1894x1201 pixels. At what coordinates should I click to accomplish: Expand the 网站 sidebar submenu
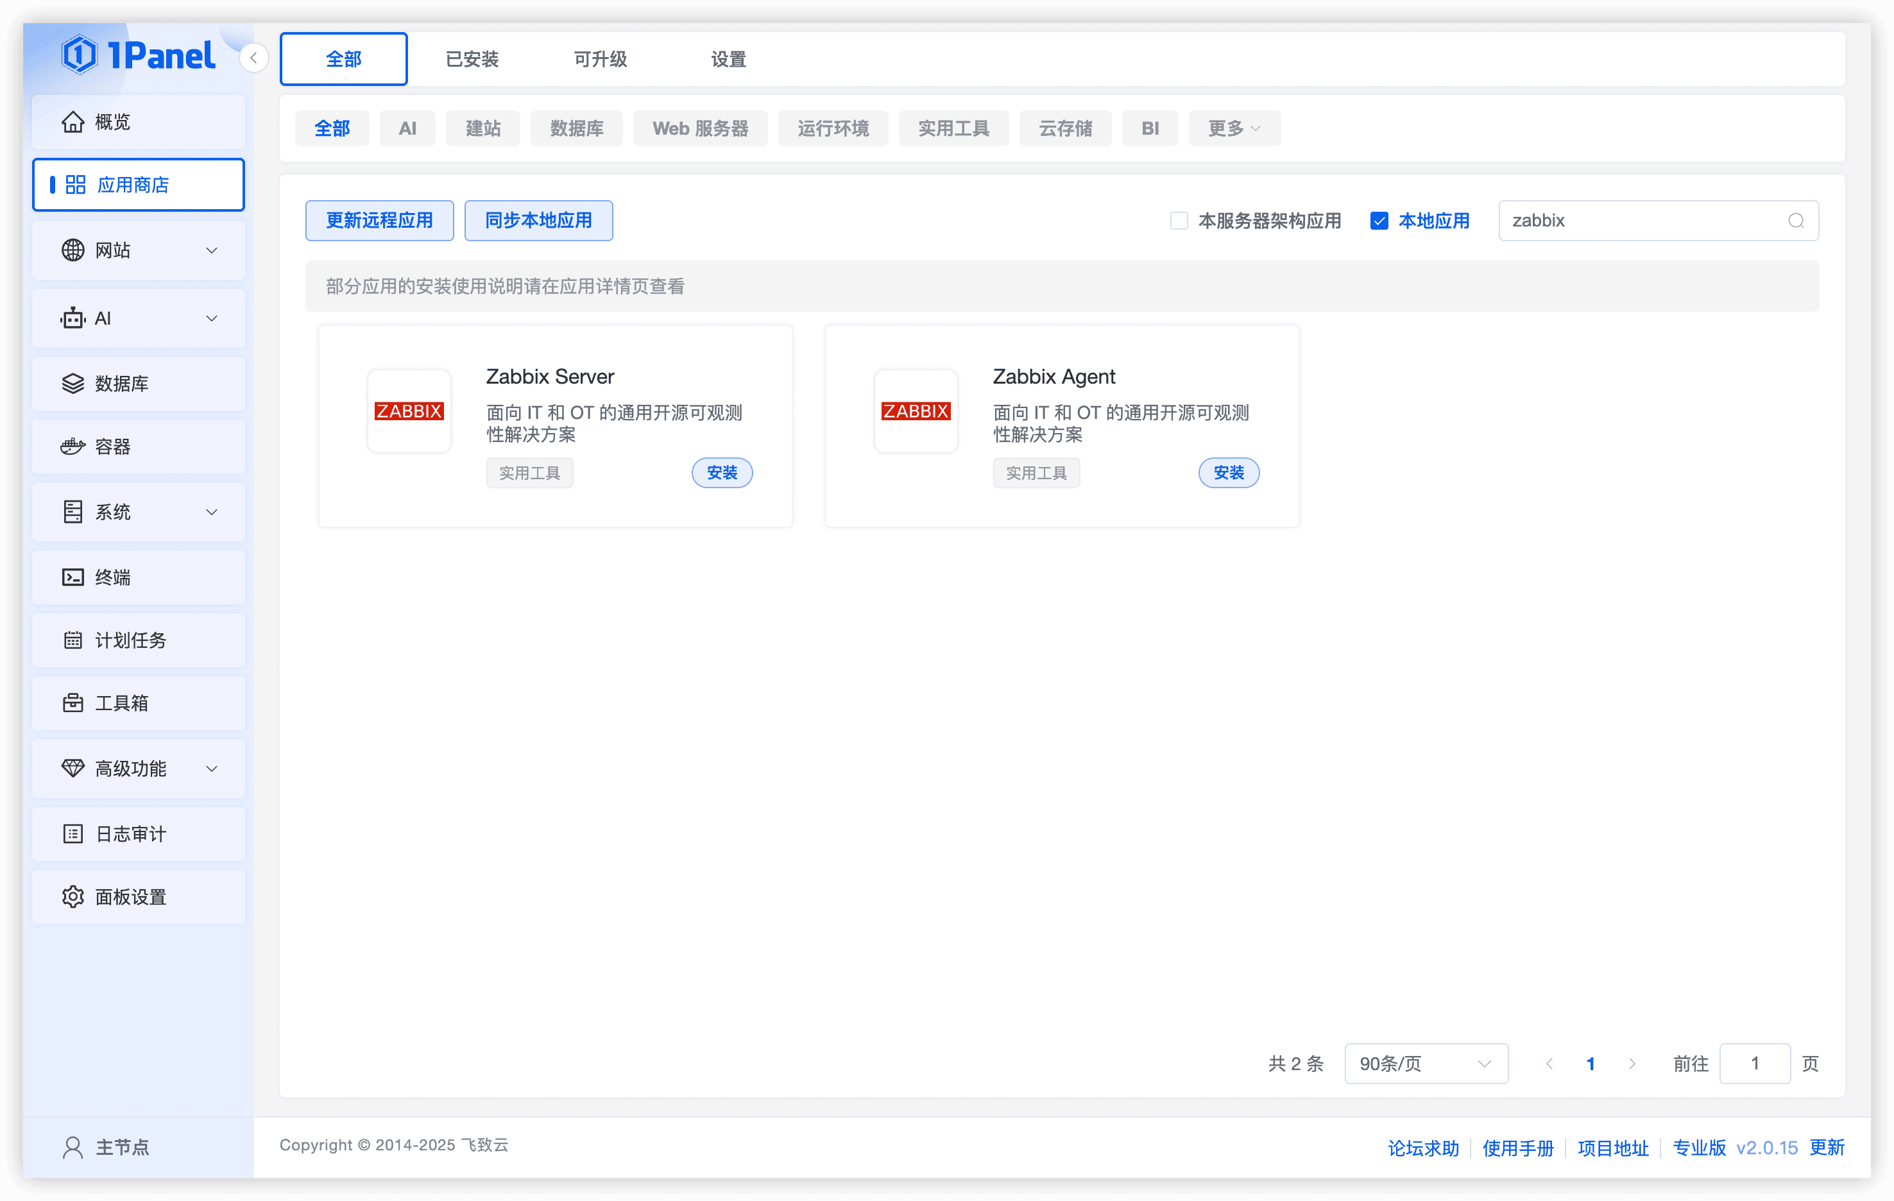coord(139,251)
